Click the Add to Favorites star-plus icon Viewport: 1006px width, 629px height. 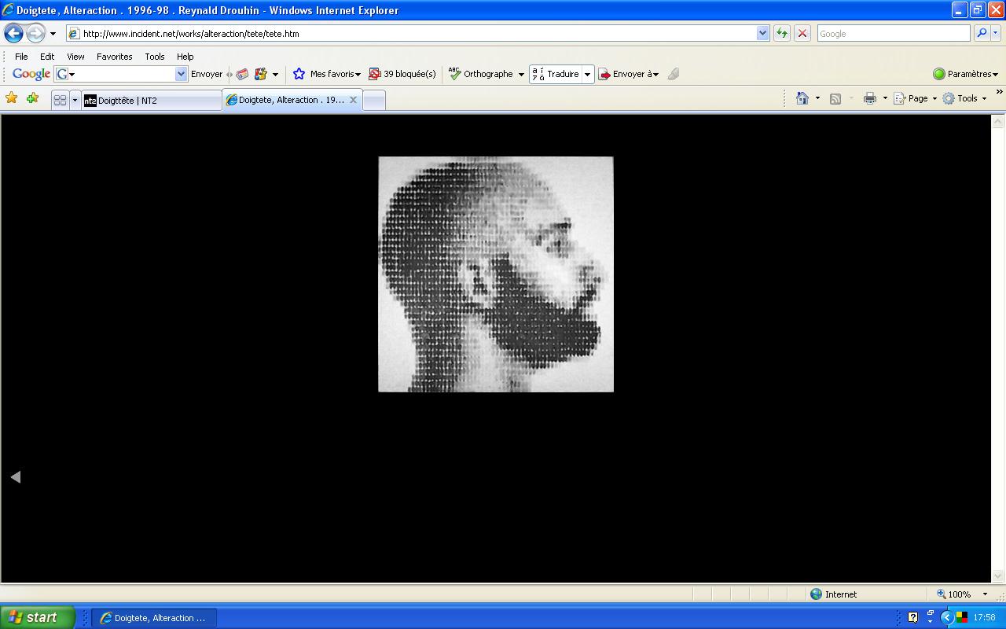[32, 98]
